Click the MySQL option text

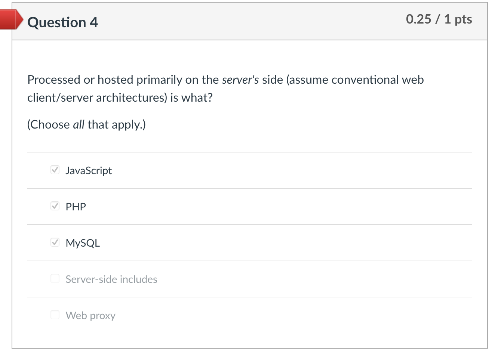pyautogui.click(x=83, y=243)
